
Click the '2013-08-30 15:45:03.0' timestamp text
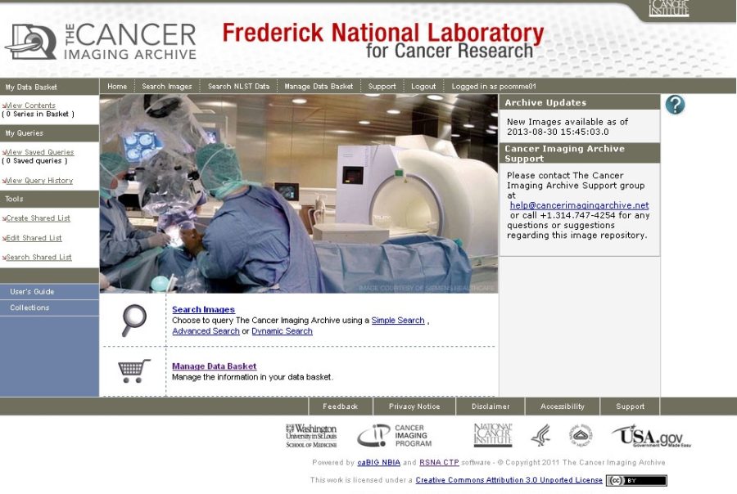[558, 132]
